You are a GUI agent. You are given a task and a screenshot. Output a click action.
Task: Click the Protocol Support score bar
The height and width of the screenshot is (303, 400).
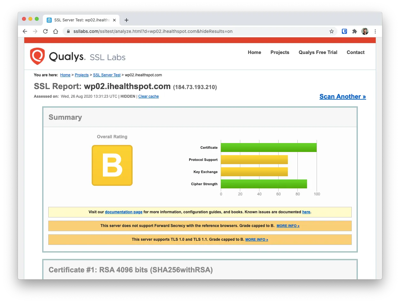click(254, 160)
